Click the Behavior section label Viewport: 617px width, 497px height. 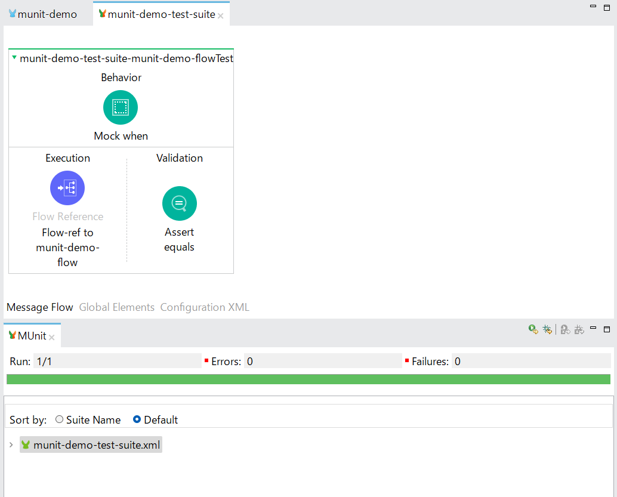coord(121,78)
